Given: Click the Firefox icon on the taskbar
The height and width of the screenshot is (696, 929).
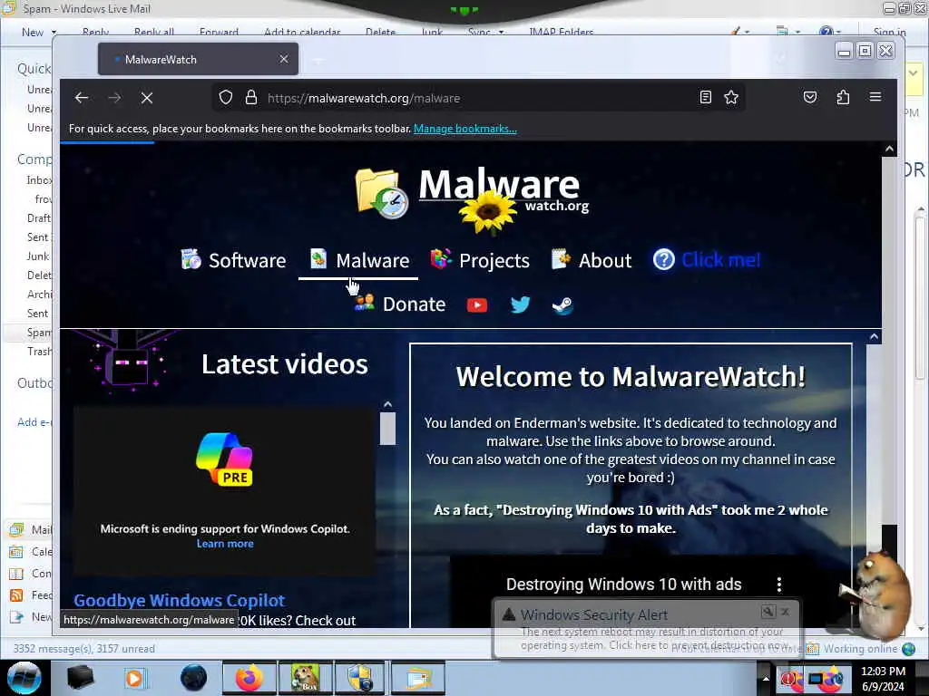Looking at the screenshot, I should coord(249,678).
